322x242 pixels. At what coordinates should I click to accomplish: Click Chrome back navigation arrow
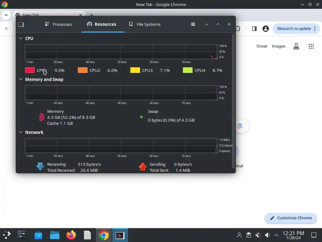tap(7, 29)
